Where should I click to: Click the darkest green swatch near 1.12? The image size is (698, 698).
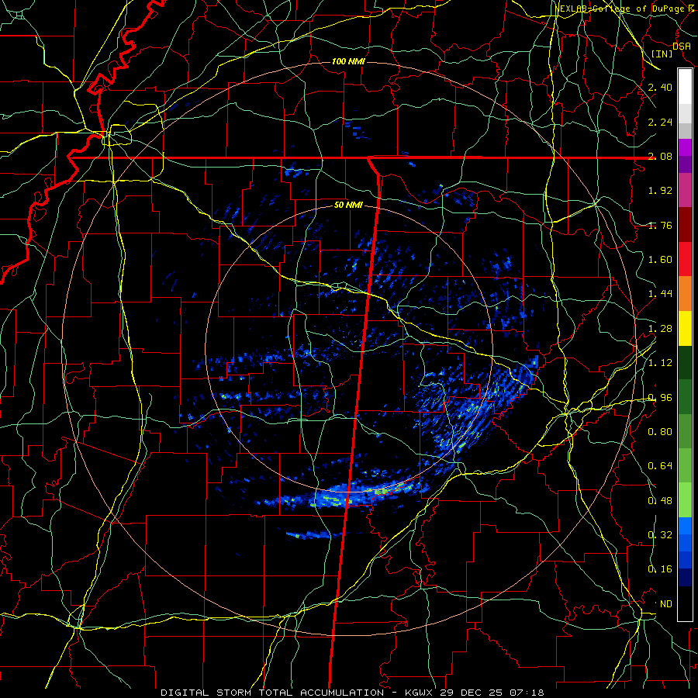pyautogui.click(x=685, y=362)
